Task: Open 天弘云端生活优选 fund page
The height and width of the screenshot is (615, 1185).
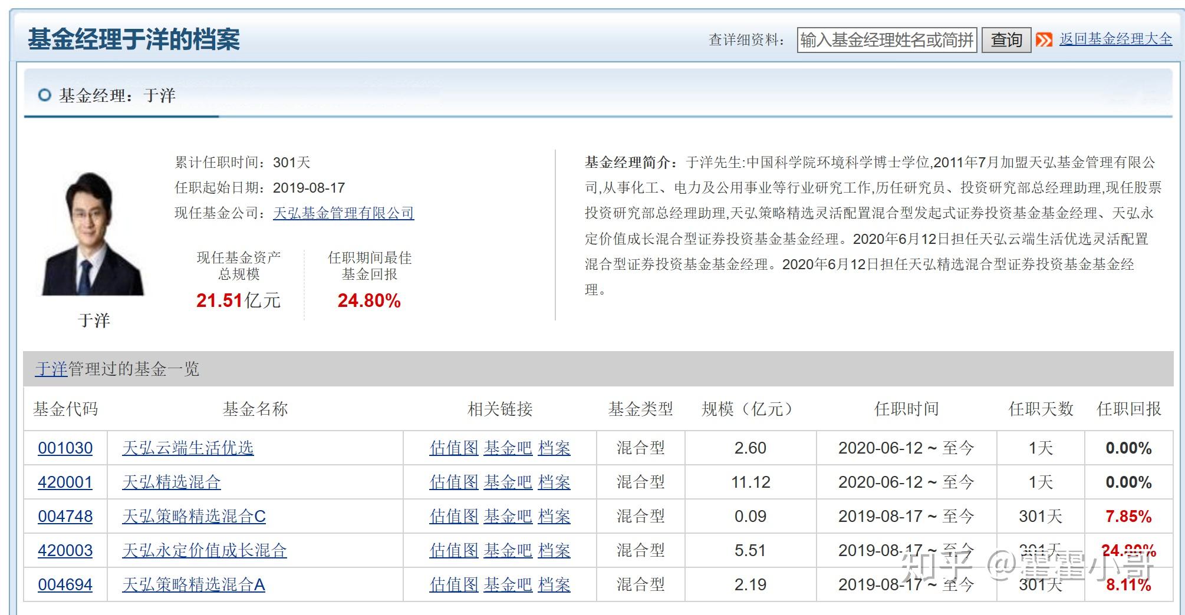Action: 188,448
